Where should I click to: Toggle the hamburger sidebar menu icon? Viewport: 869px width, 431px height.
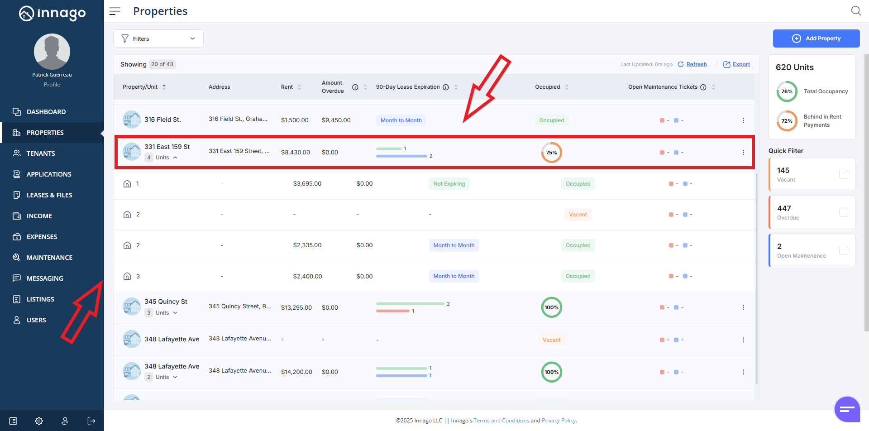(115, 11)
